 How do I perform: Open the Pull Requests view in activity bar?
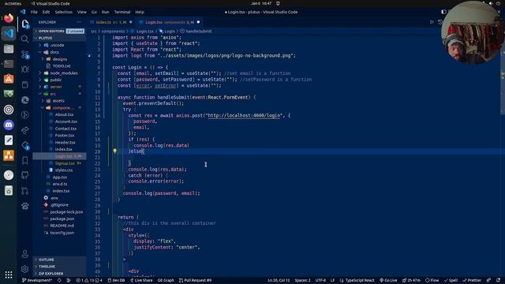[x=24, y=191]
